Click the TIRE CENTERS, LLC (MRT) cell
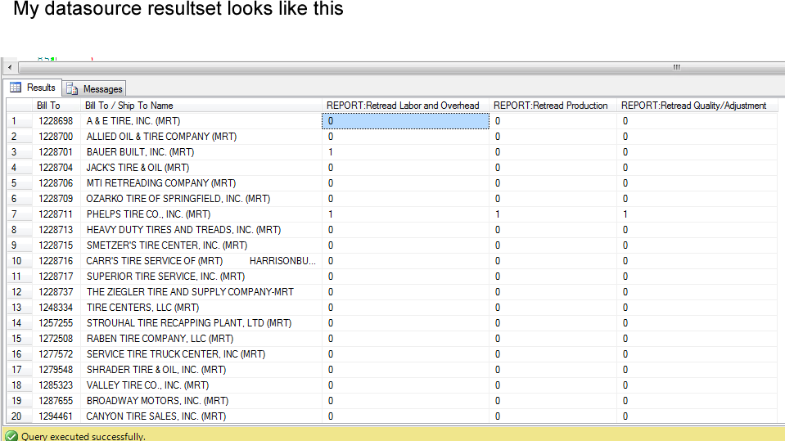This screenshot has height=441, width=785. click(x=201, y=308)
